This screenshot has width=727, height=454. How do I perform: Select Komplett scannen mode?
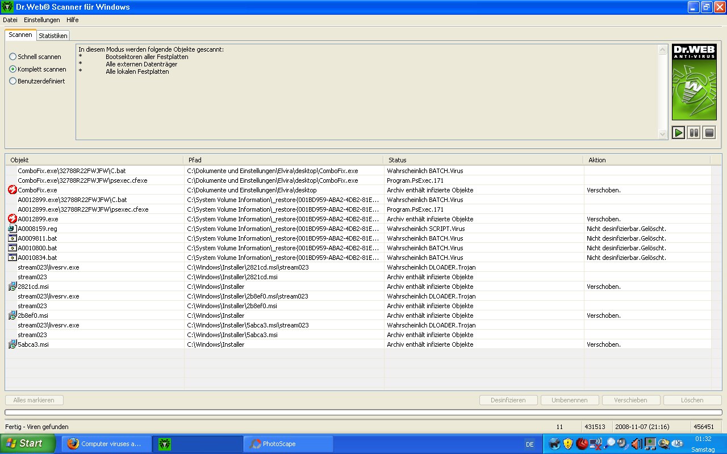pyautogui.click(x=37, y=69)
